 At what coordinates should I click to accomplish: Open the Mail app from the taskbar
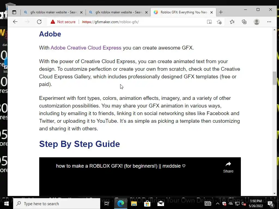pos(161,204)
